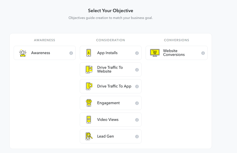Select the Video Views objective text
Image resolution: width=237 pixels, height=153 pixels.
coord(108,120)
